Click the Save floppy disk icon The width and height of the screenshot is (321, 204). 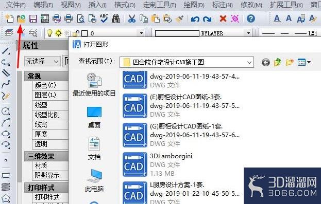click(33, 18)
